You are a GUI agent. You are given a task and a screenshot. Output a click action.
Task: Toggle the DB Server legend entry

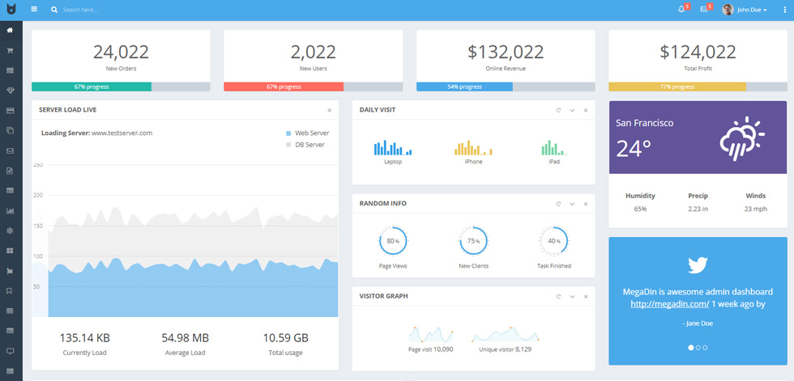305,145
